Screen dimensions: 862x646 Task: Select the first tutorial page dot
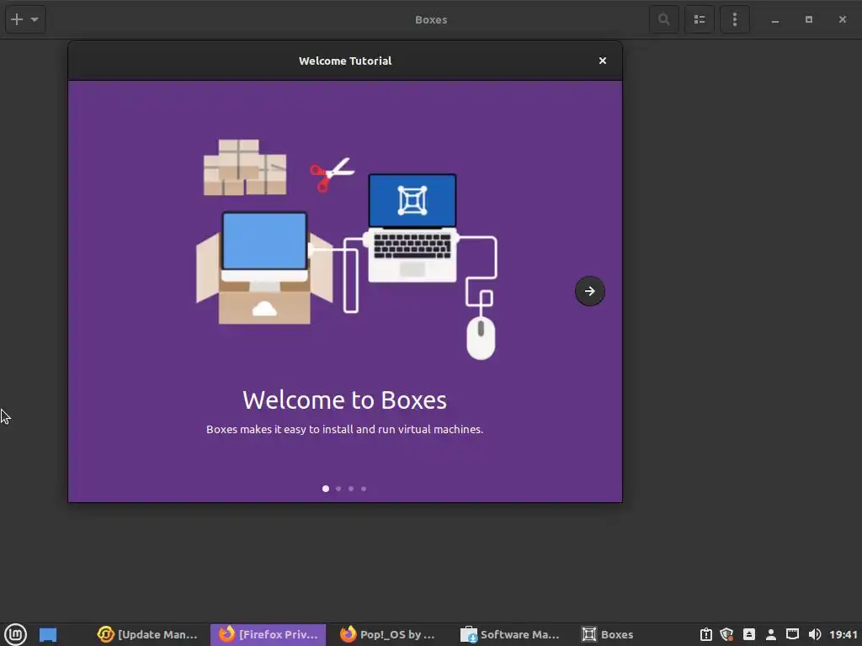coord(326,489)
